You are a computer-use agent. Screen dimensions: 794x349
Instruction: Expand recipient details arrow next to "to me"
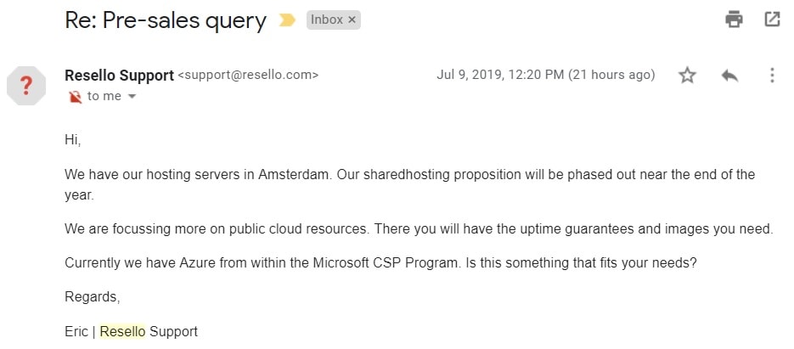click(x=132, y=96)
